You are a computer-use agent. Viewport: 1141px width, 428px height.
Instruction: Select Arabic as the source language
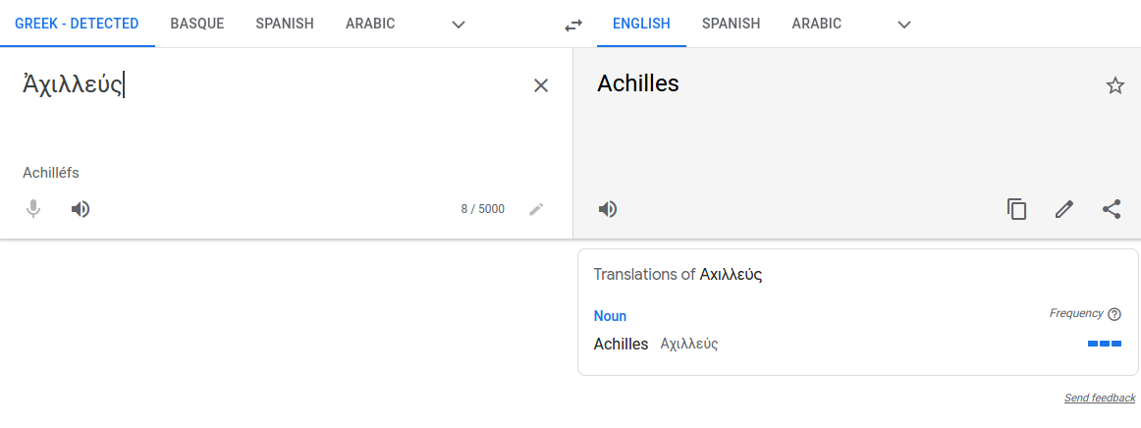pos(370,24)
